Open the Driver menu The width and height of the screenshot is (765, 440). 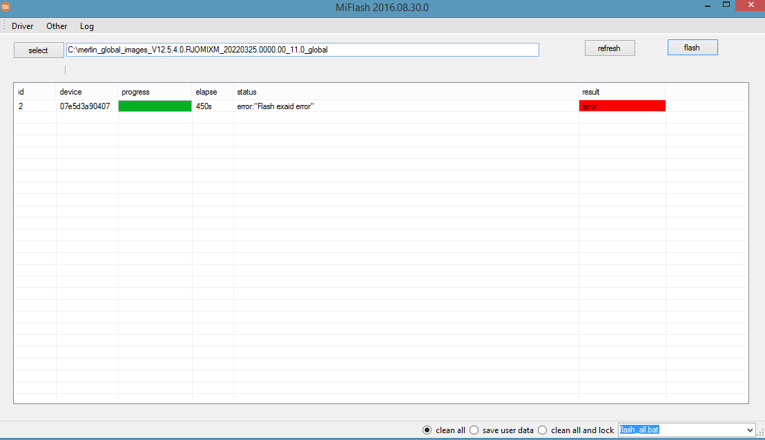click(23, 26)
